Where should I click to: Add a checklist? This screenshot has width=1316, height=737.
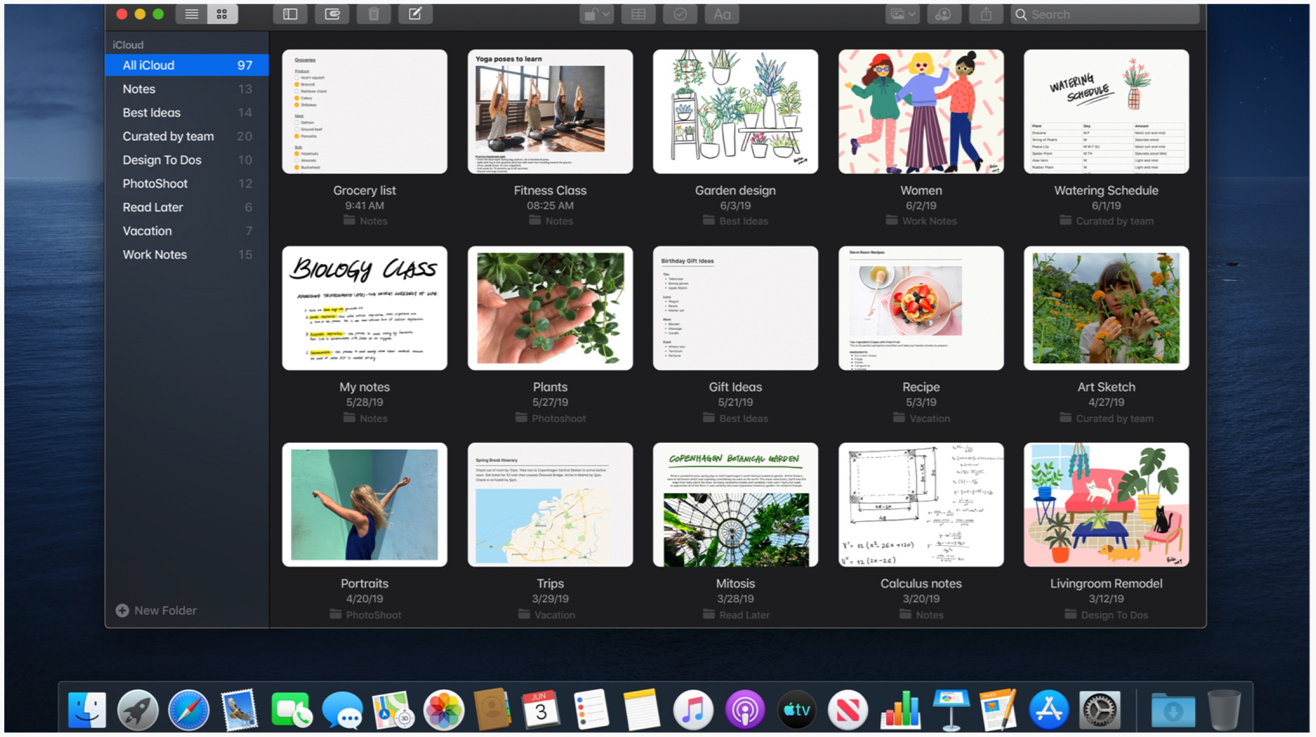(x=680, y=14)
